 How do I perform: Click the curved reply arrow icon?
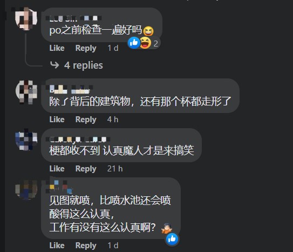tap(54, 65)
